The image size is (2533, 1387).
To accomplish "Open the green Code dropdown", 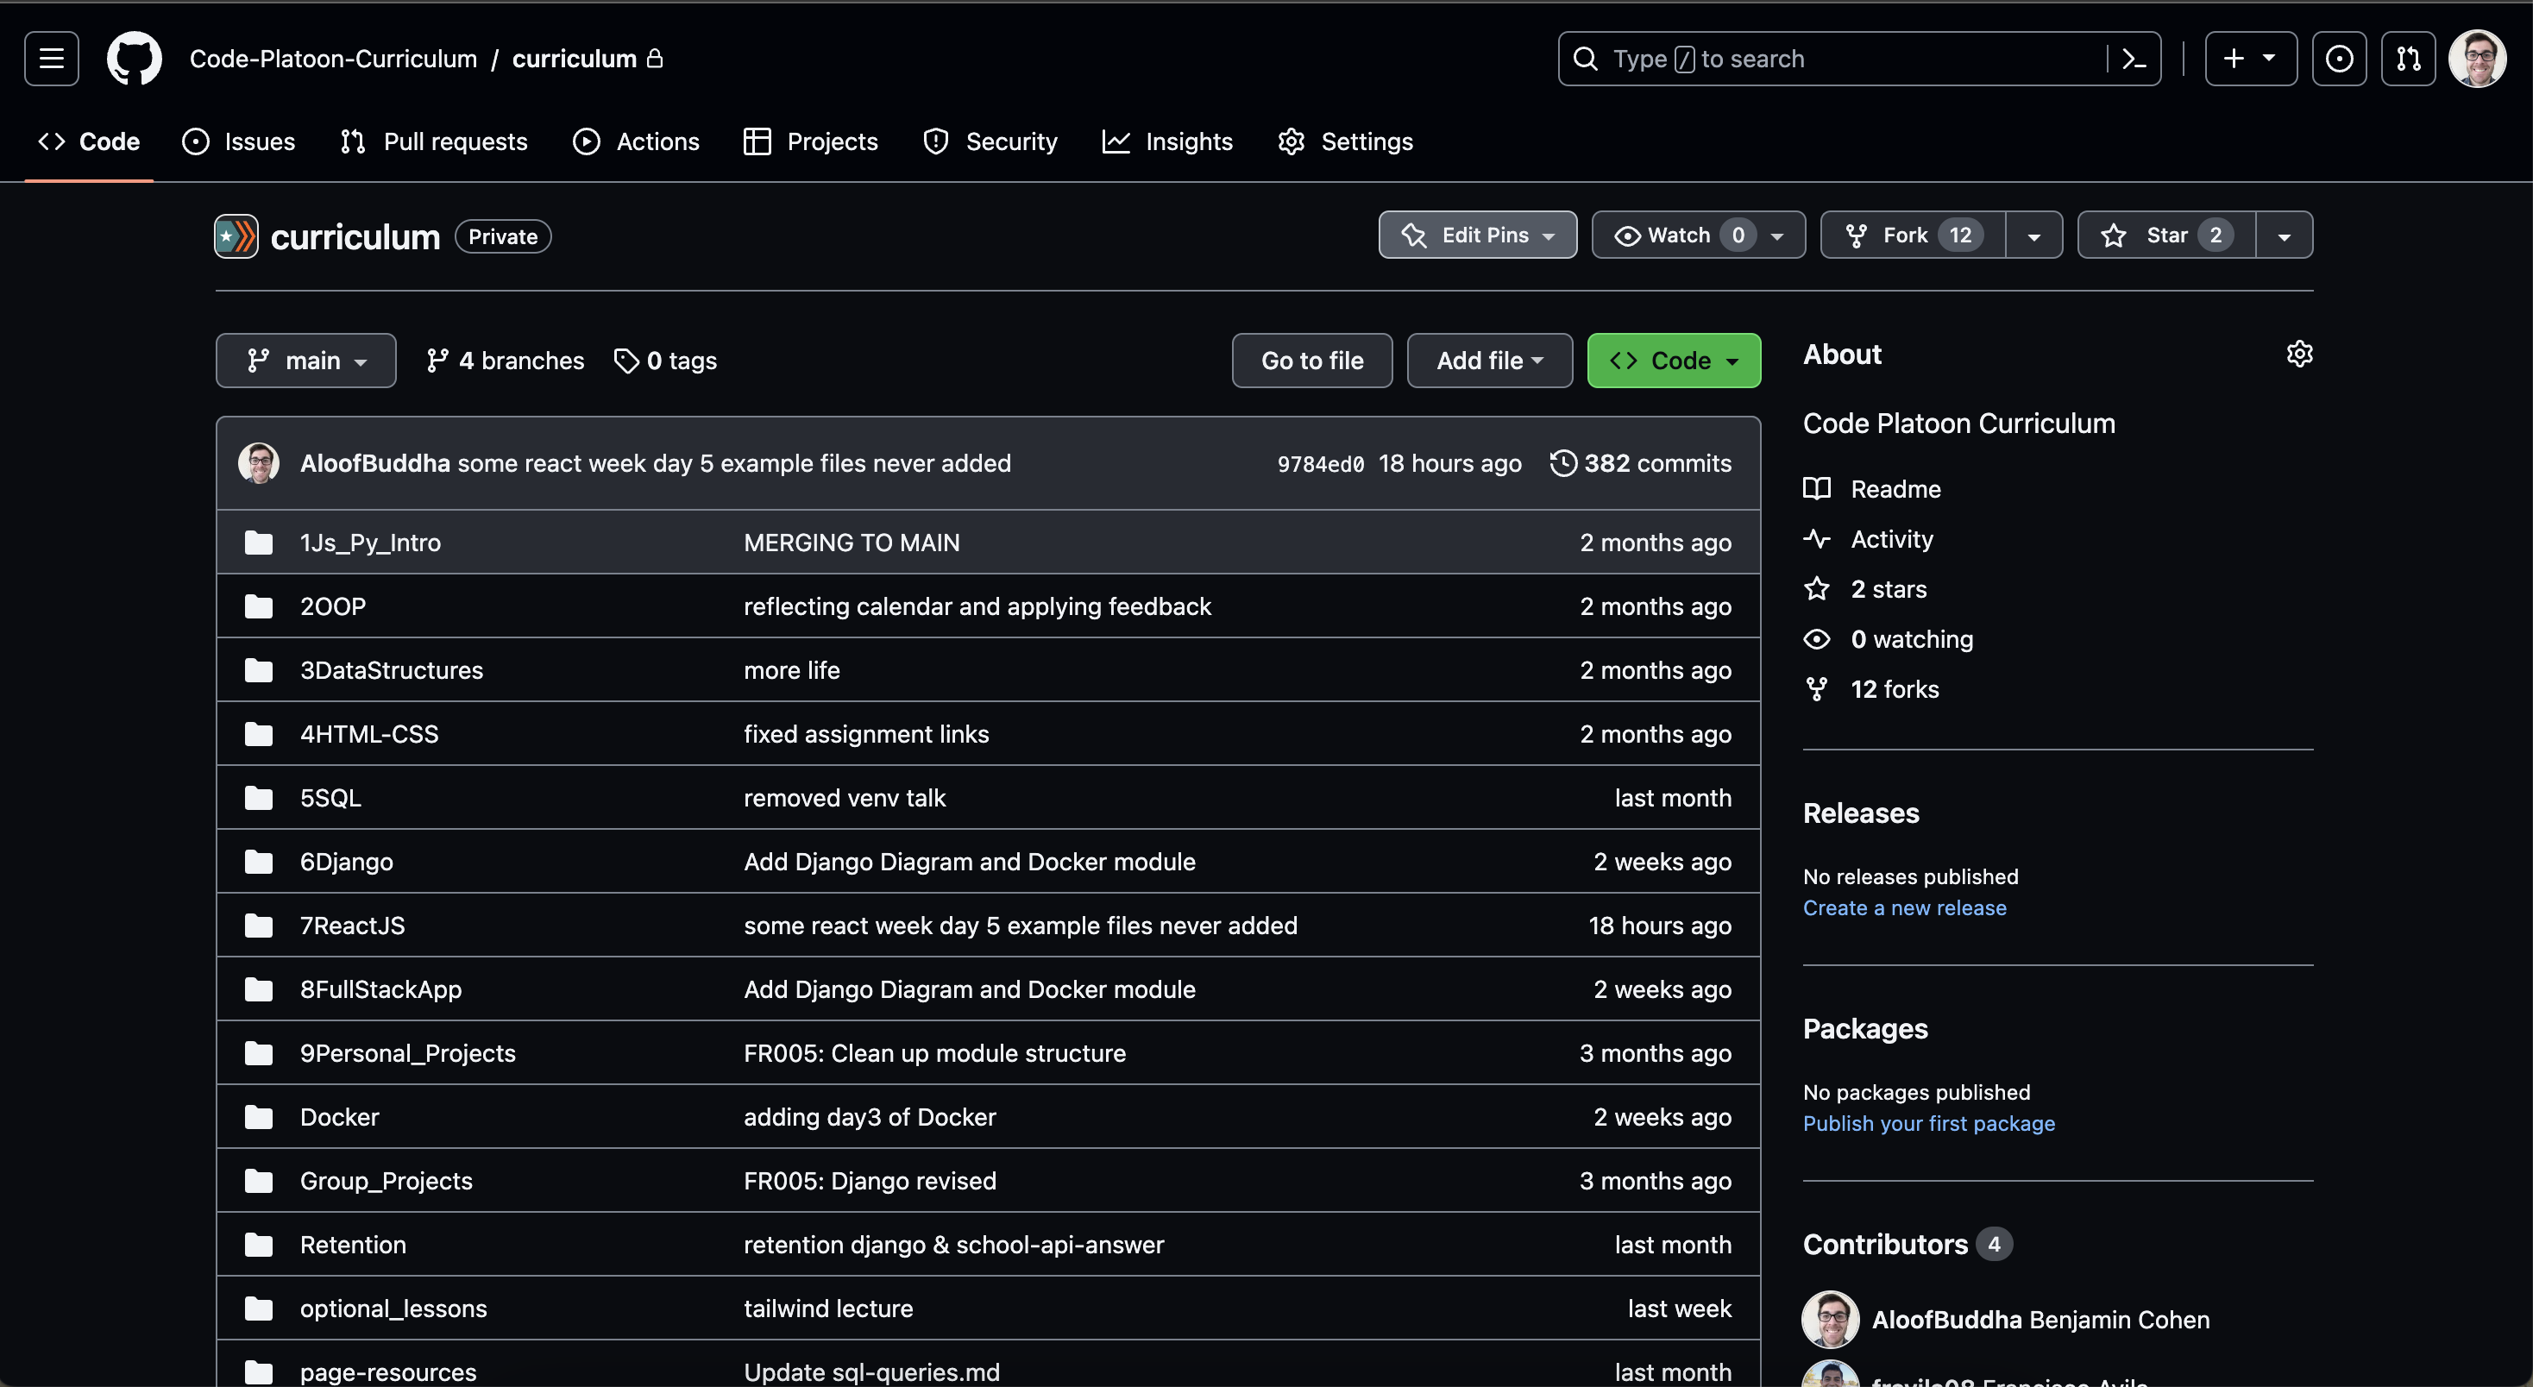I will click(x=1674, y=360).
